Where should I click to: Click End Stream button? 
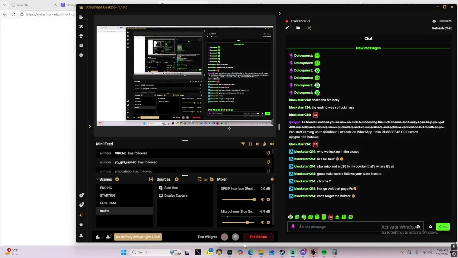click(258, 237)
